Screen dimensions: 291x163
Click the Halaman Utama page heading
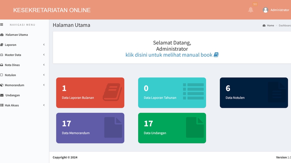point(72,25)
